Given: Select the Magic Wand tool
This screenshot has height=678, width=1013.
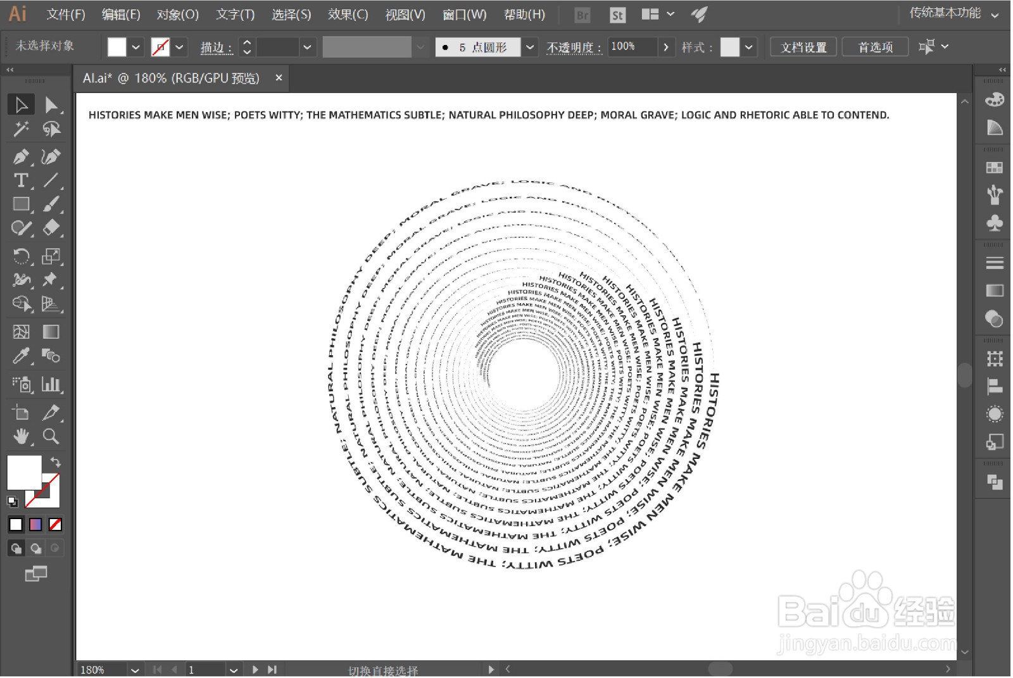Looking at the screenshot, I should point(21,129).
